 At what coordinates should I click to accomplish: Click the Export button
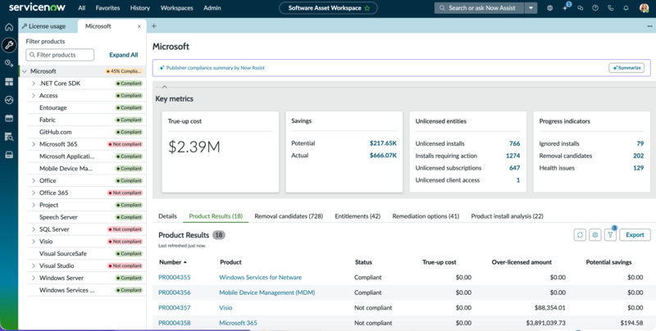tap(635, 235)
